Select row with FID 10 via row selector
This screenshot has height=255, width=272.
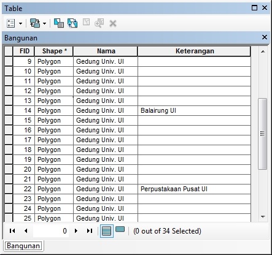click(9, 71)
